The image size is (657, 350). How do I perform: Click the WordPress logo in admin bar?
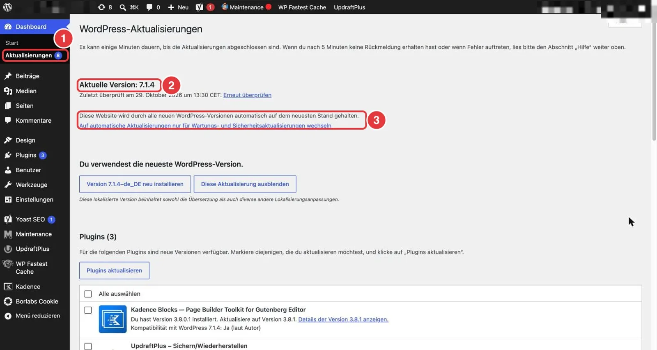point(8,7)
